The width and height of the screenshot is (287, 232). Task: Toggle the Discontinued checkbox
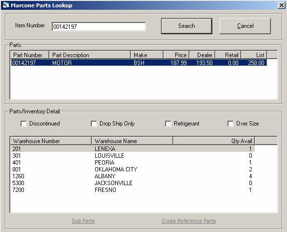pyautogui.click(x=23, y=124)
